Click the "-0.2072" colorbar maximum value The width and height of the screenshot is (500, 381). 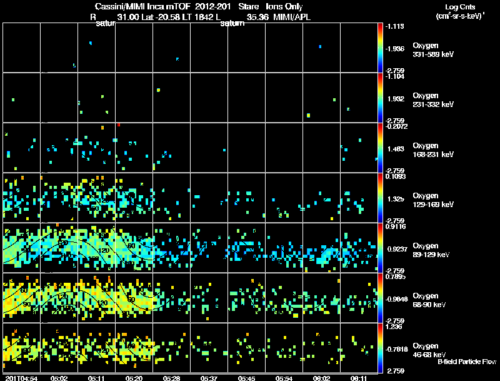point(397,126)
